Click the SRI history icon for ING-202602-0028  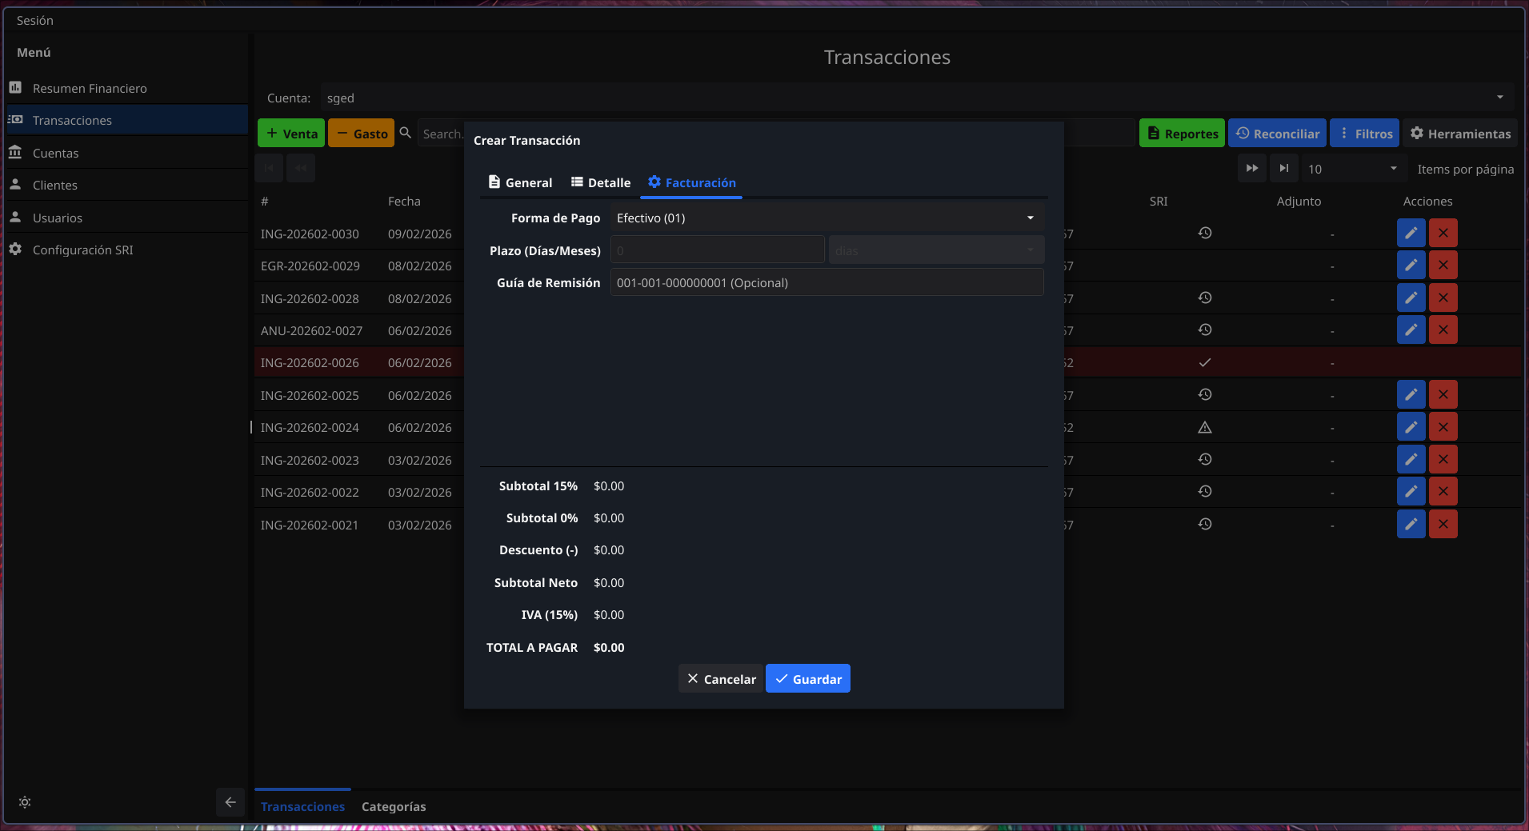(1204, 298)
